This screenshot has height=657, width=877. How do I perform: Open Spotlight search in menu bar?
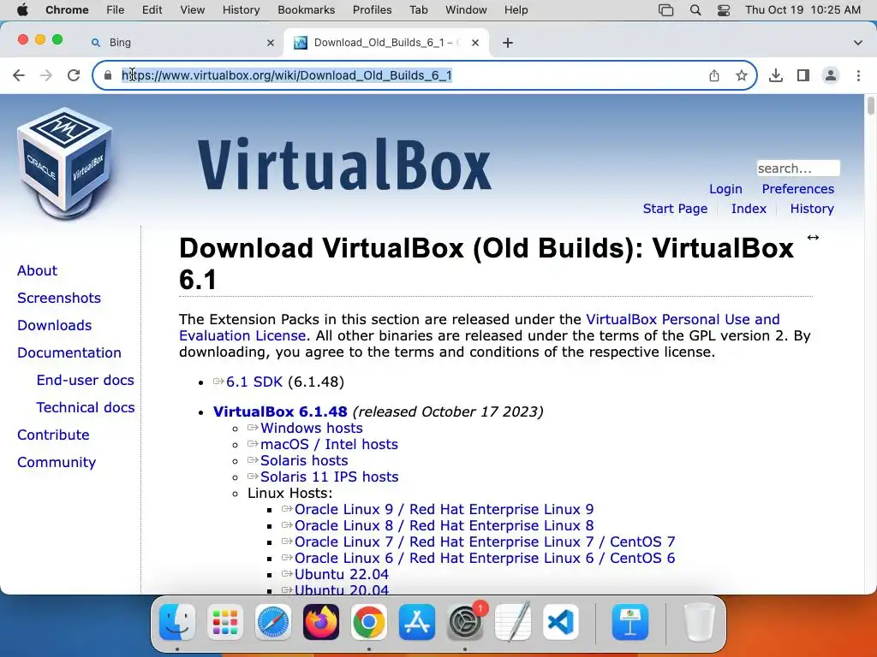click(x=695, y=10)
